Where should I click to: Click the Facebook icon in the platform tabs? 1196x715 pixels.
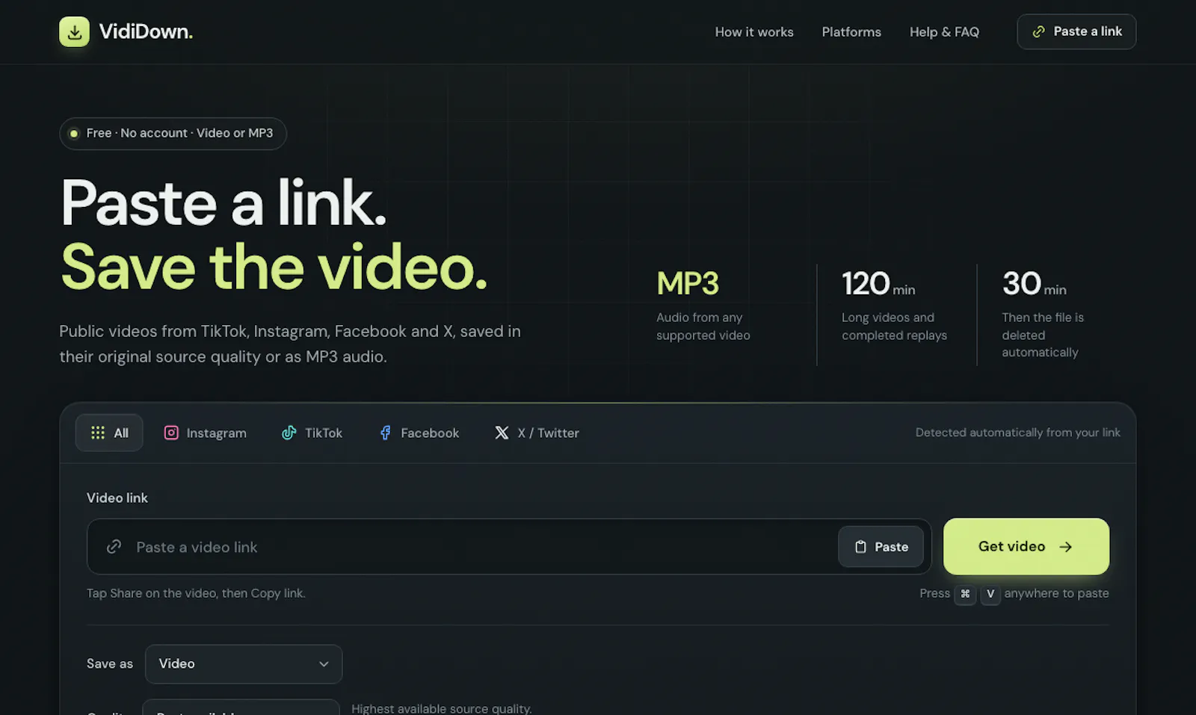(x=385, y=433)
